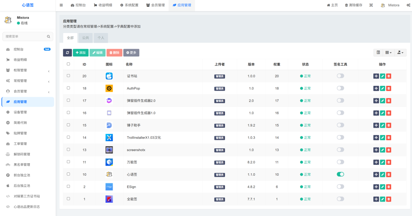Click the 主页 link in top bar

332,5
